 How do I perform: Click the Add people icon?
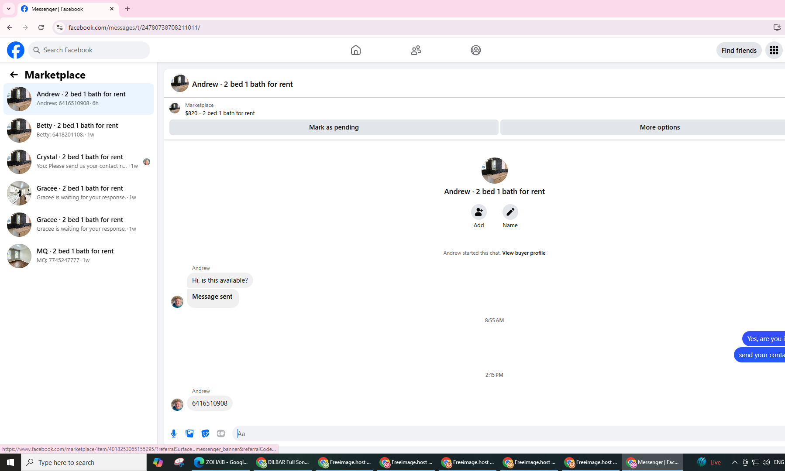pos(479,212)
